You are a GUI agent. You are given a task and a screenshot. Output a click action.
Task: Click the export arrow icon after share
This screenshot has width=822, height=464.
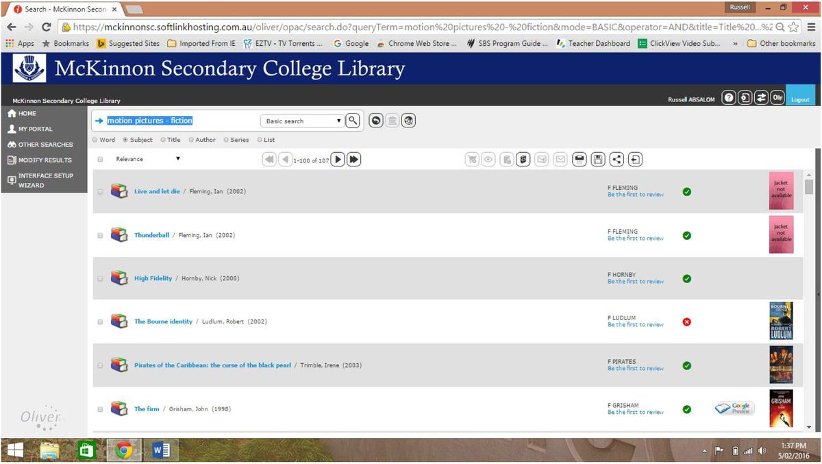point(636,160)
